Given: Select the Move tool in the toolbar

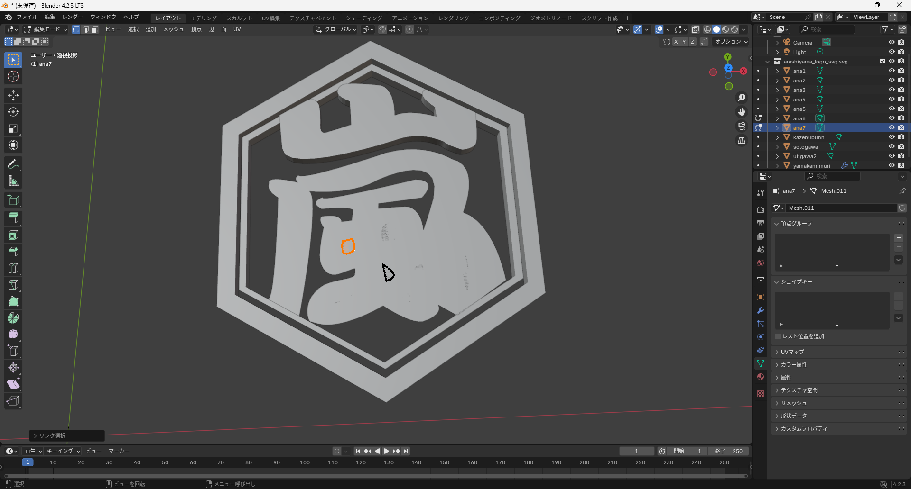Looking at the screenshot, I should click(13, 95).
